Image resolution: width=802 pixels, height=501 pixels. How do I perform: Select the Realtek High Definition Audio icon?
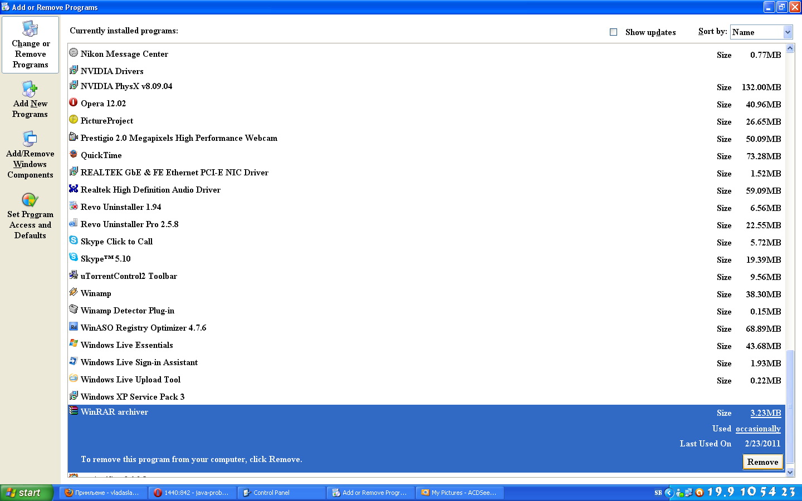pos(74,189)
